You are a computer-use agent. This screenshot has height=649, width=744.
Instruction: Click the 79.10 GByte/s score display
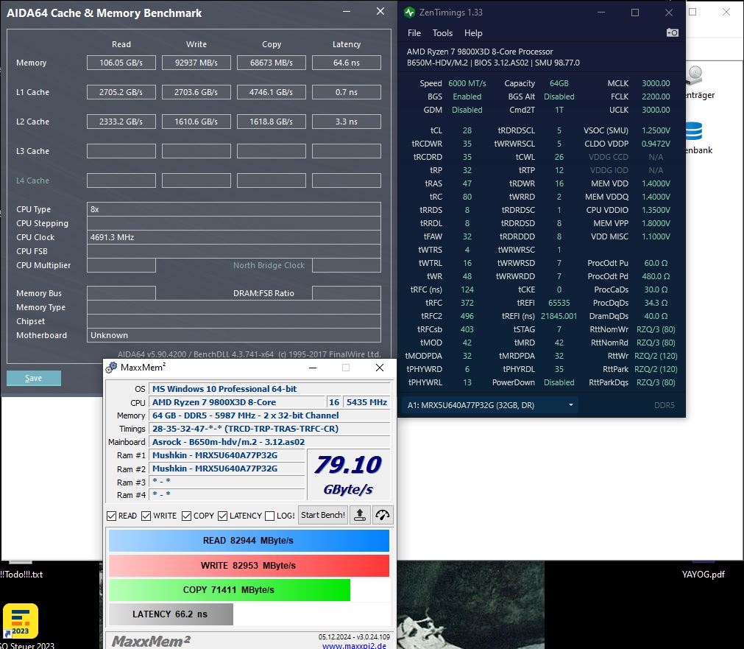[348, 474]
